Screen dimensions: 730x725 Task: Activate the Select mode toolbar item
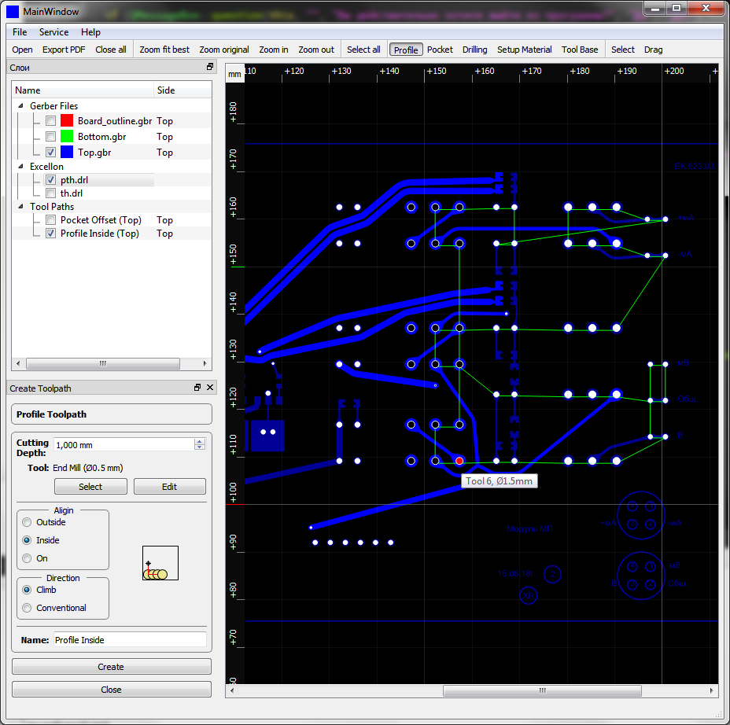coord(622,50)
